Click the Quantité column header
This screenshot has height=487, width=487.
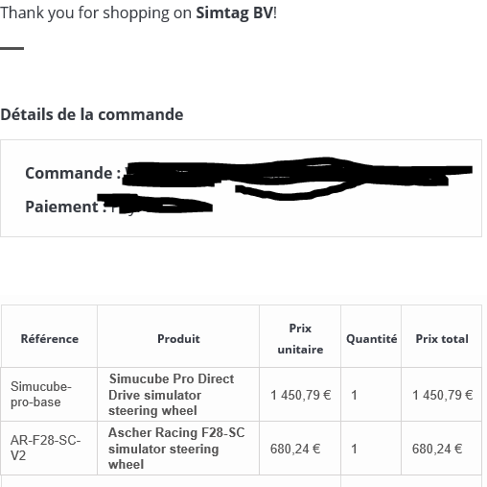click(371, 339)
